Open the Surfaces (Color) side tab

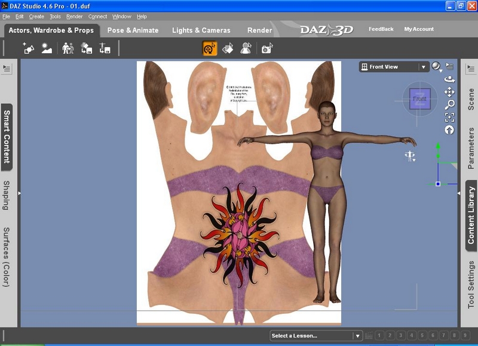tap(7, 257)
